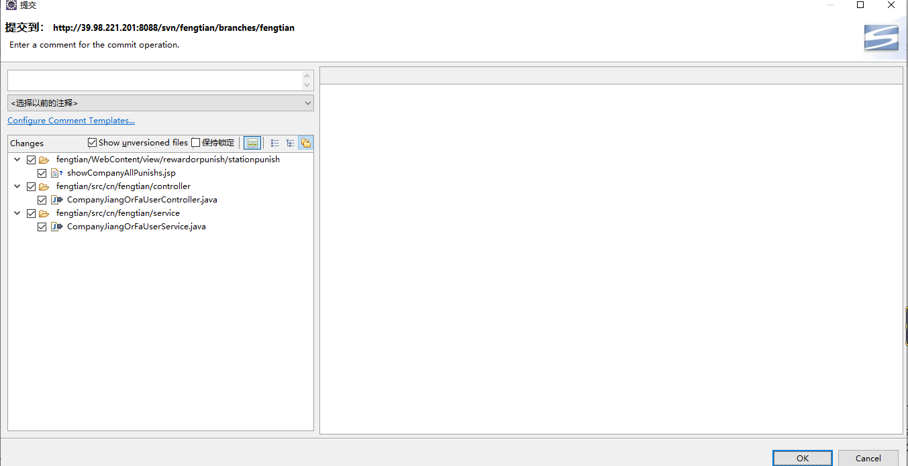This screenshot has width=908, height=466.
Task: Switch Changes list to flat mode icon
Action: click(274, 143)
